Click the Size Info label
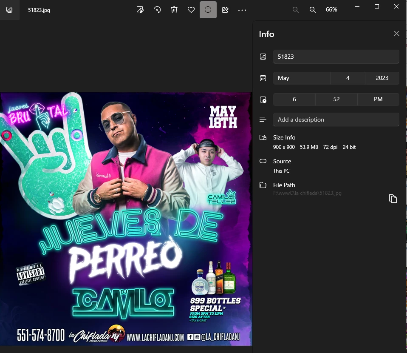The image size is (407, 353). click(x=284, y=137)
